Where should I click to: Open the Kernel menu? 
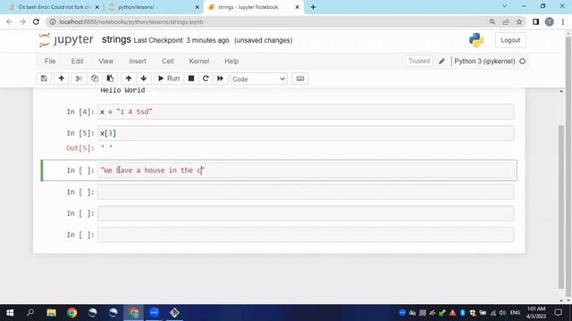[x=198, y=62]
